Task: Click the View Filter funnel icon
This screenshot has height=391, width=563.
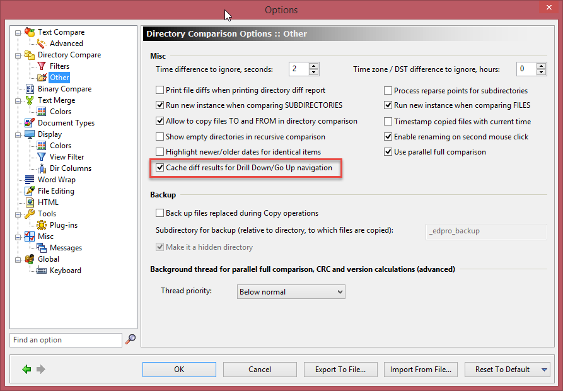Action: click(42, 157)
